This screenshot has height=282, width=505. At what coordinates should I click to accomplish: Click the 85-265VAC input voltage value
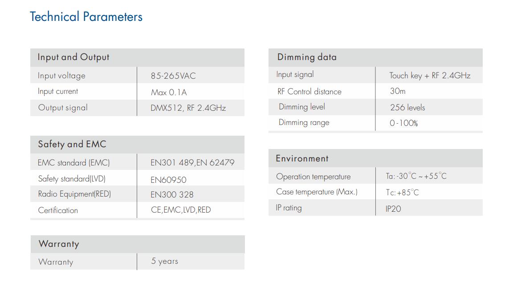(x=173, y=76)
